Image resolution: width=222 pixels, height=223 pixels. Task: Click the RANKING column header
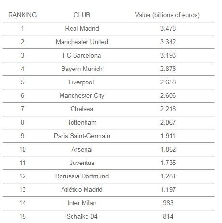pos(23,15)
